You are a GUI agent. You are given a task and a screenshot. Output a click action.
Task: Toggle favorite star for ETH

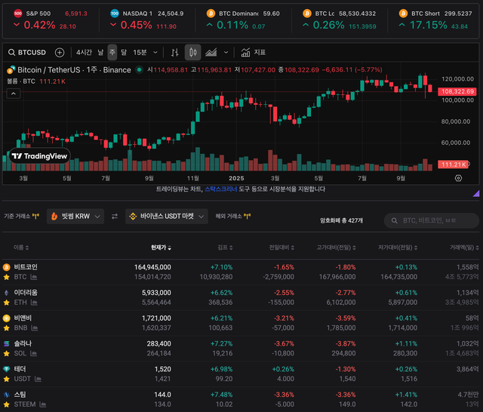coord(6,303)
